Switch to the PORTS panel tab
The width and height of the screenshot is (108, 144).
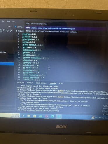tap(61, 84)
